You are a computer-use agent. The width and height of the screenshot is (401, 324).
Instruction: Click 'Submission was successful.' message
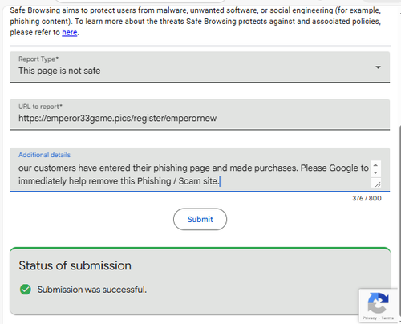point(92,290)
